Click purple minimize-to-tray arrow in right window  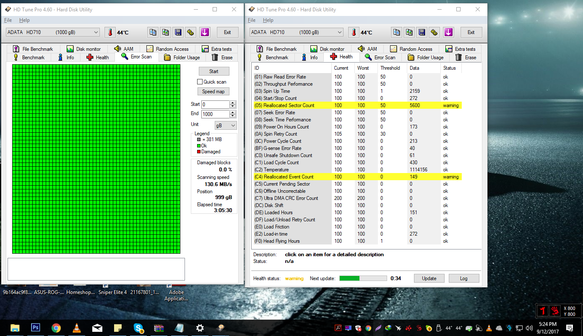pos(448,32)
